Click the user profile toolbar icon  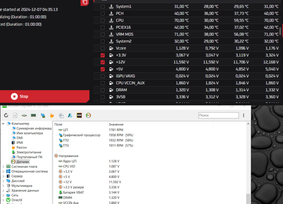pyautogui.click(x=70, y=116)
